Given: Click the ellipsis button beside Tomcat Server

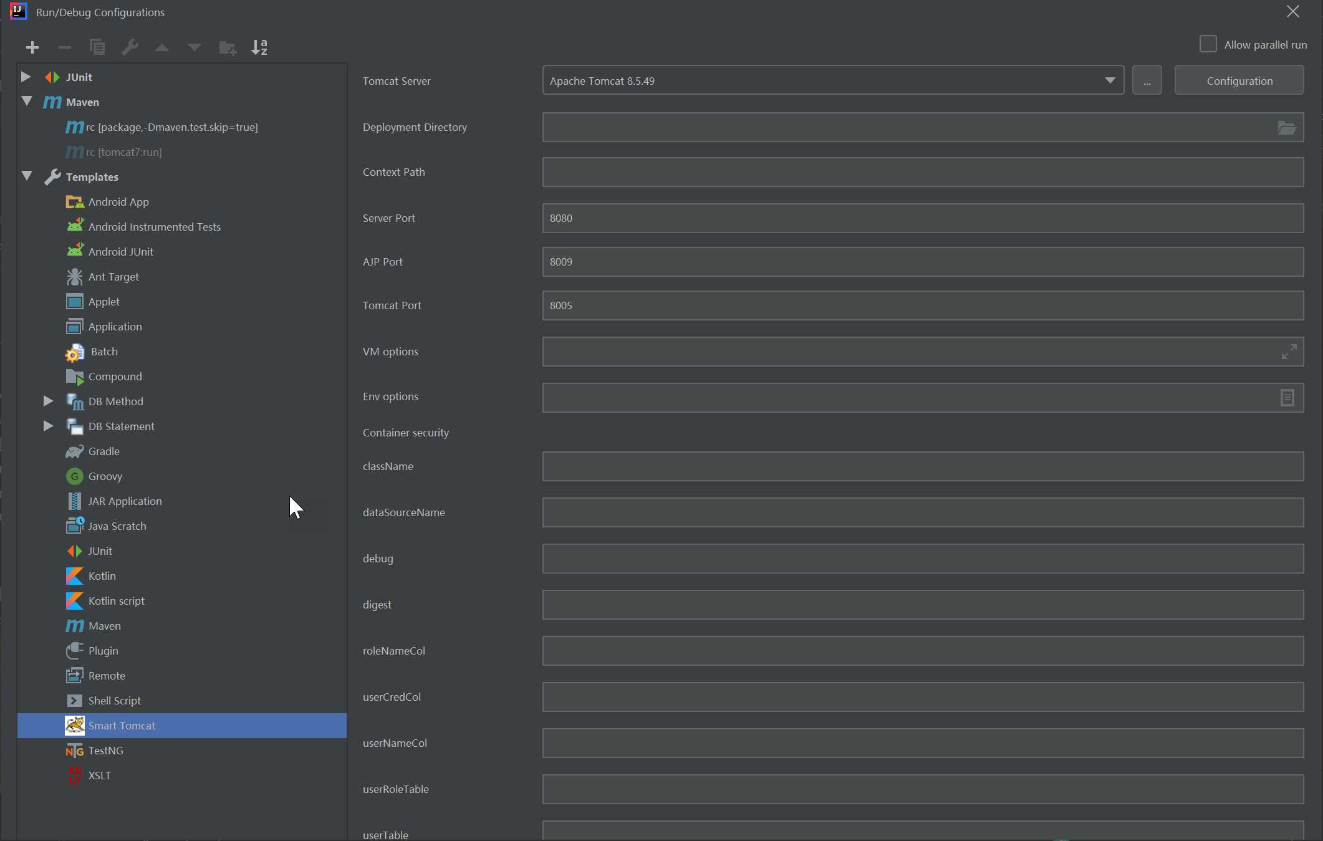Looking at the screenshot, I should coord(1147,80).
